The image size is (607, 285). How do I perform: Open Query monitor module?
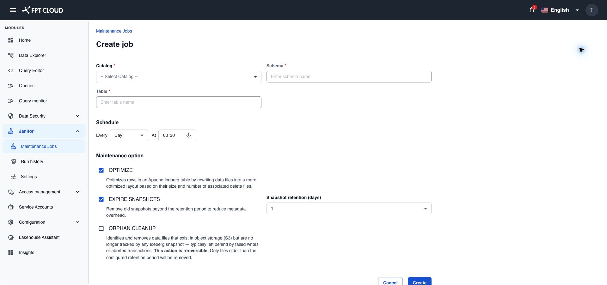[44, 101]
